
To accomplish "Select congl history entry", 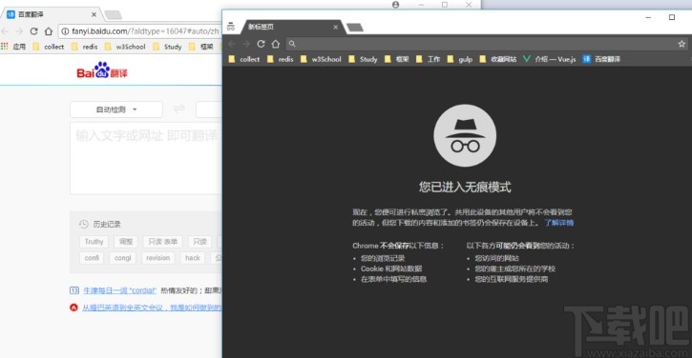I will click(x=123, y=258).
